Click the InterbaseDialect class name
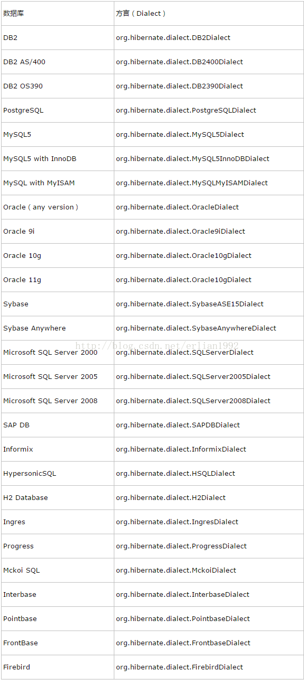Viewport: 304px width, 680px height. [x=183, y=595]
